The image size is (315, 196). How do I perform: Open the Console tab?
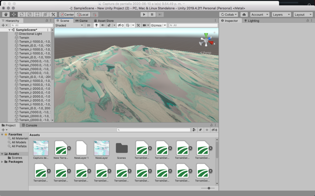click(x=29, y=125)
